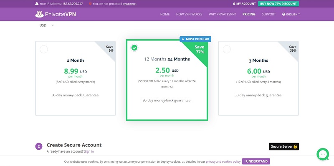Image resolution: width=334 pixels, height=166 pixels.
Task: Click the Create Secure Account heading
Action: tap(74, 145)
